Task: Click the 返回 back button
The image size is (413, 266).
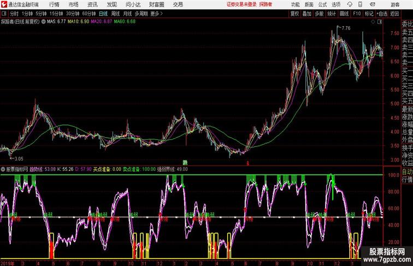Action: pyautogui.click(x=394, y=14)
